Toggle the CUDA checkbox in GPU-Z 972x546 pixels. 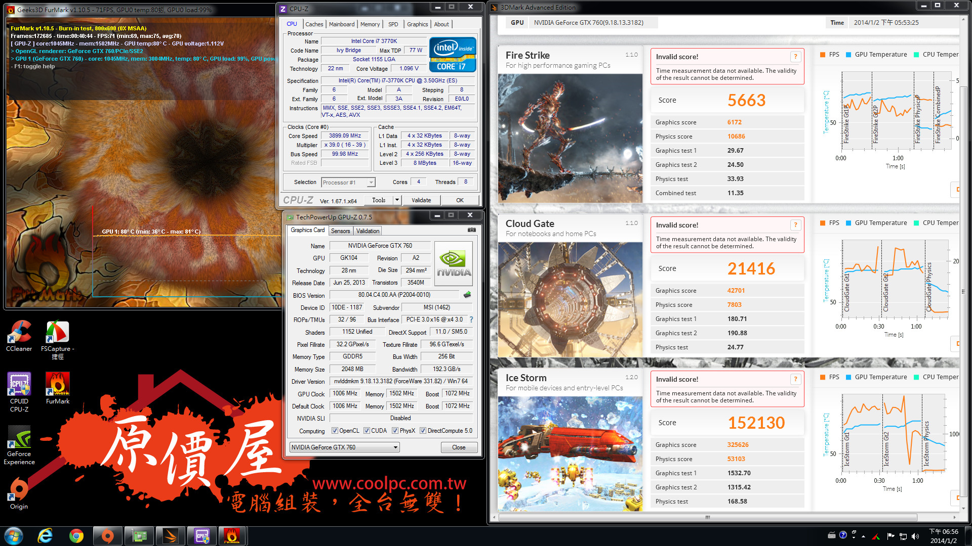[x=367, y=431]
